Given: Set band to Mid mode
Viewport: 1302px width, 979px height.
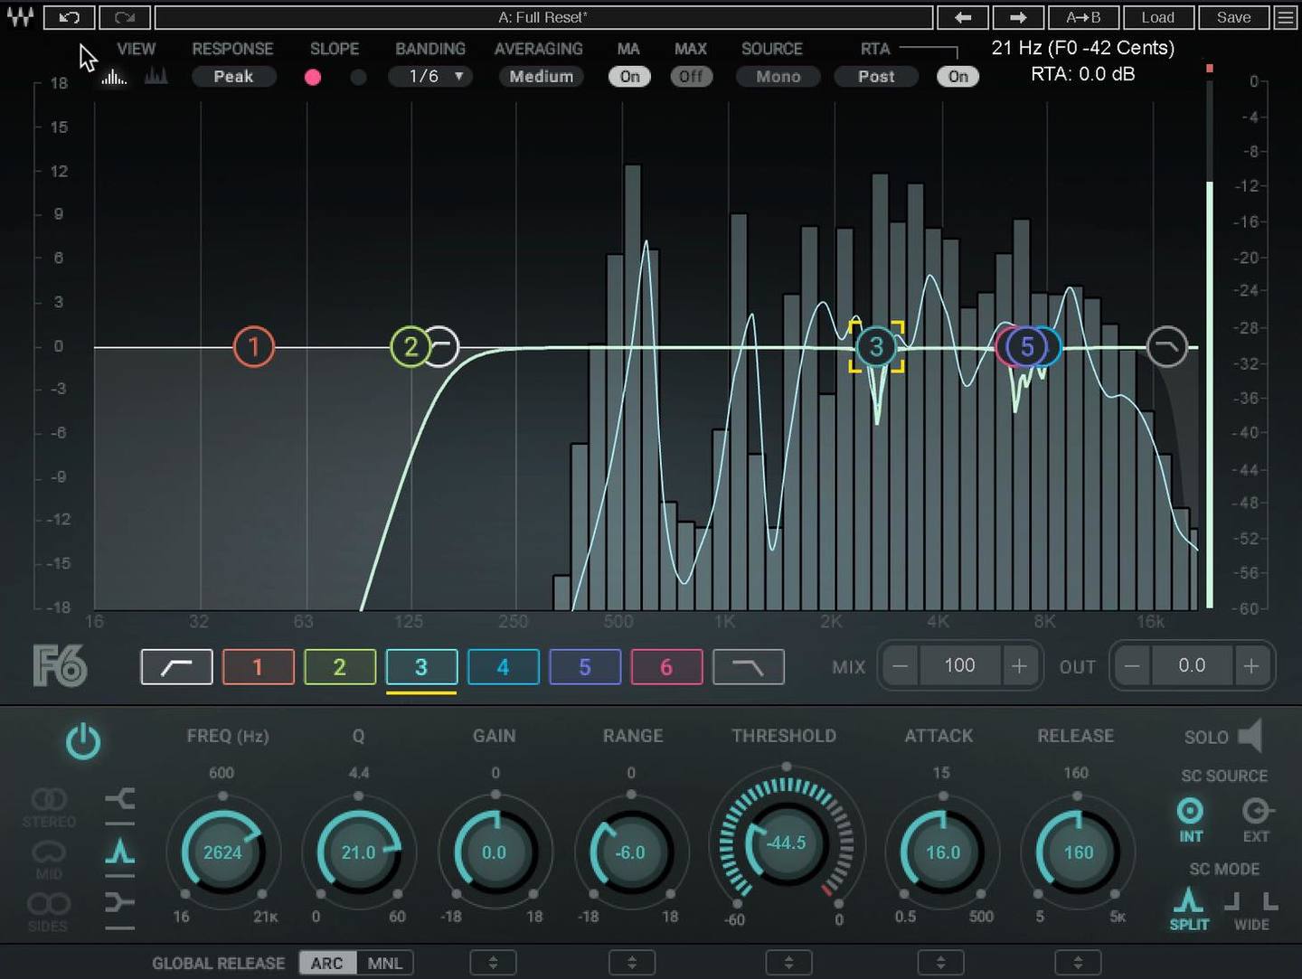Looking at the screenshot, I should (x=49, y=860).
